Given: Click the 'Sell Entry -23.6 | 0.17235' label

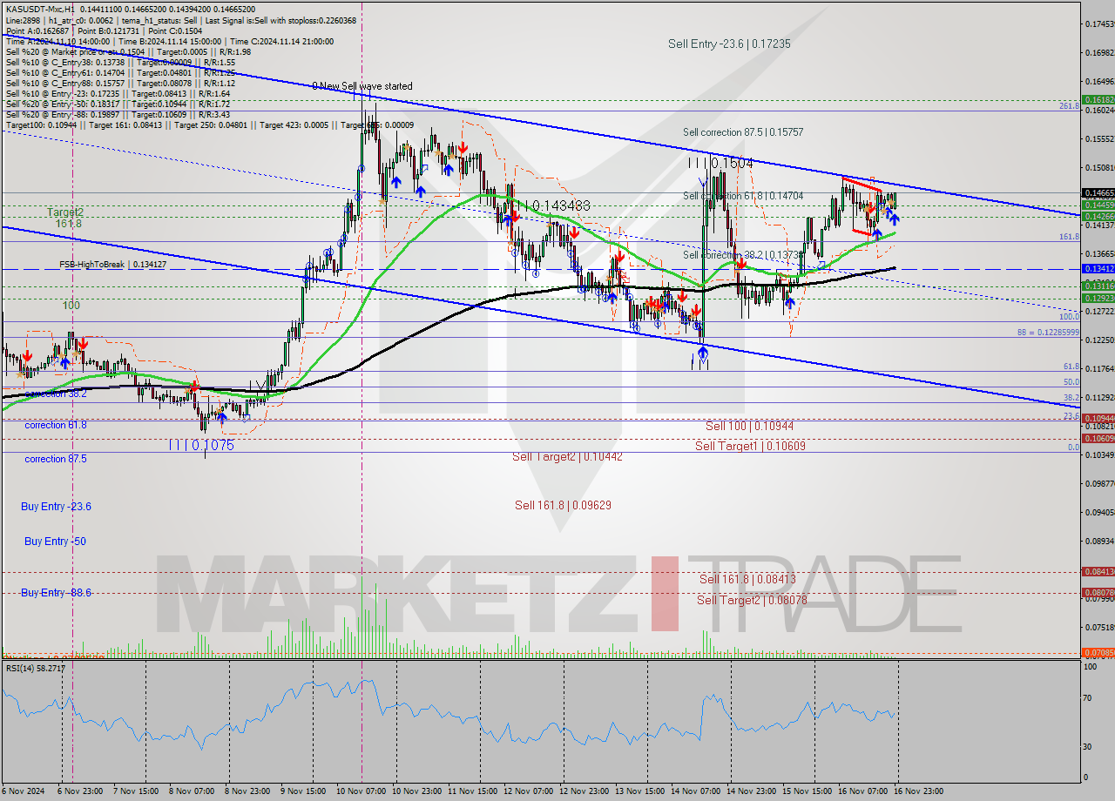Looking at the screenshot, I should pyautogui.click(x=729, y=44).
